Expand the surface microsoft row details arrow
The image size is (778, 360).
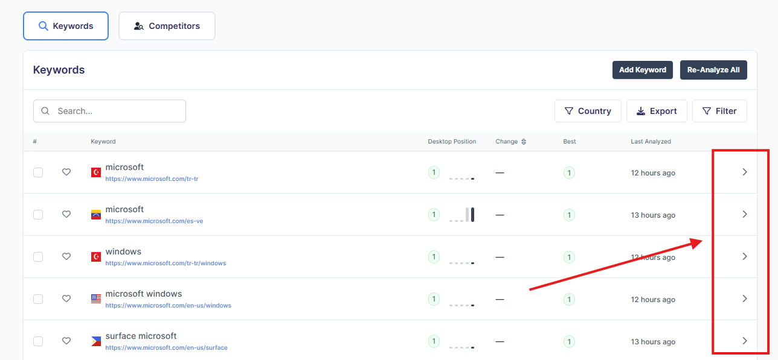click(x=744, y=341)
